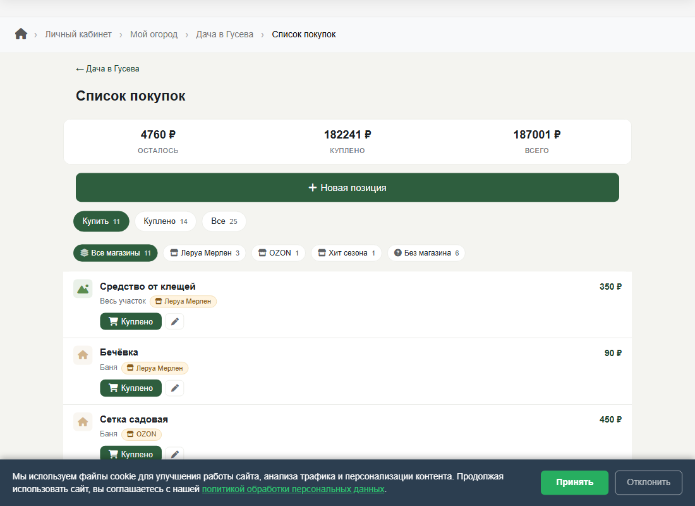Mark Средство от клещей as Куплено
This screenshot has width=695, height=506.
tap(131, 321)
